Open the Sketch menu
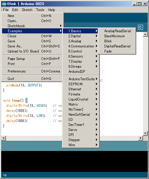Image resolution: width=149 pixels, height=179 pixels. [27, 10]
